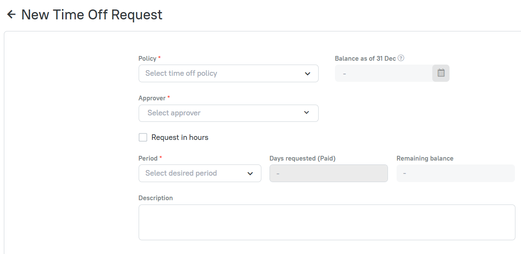This screenshot has height=254, width=521.
Task: Click the Policy field label
Action: 147,58
